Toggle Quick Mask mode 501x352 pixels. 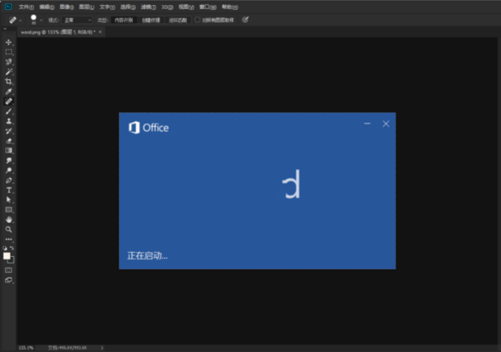[8, 270]
